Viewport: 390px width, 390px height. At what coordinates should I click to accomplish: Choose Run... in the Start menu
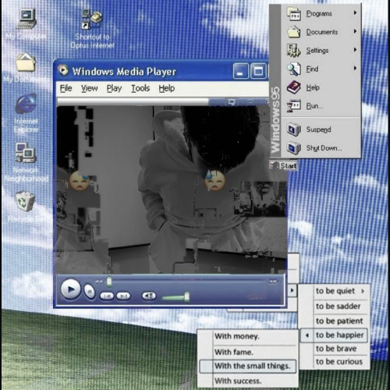click(314, 106)
